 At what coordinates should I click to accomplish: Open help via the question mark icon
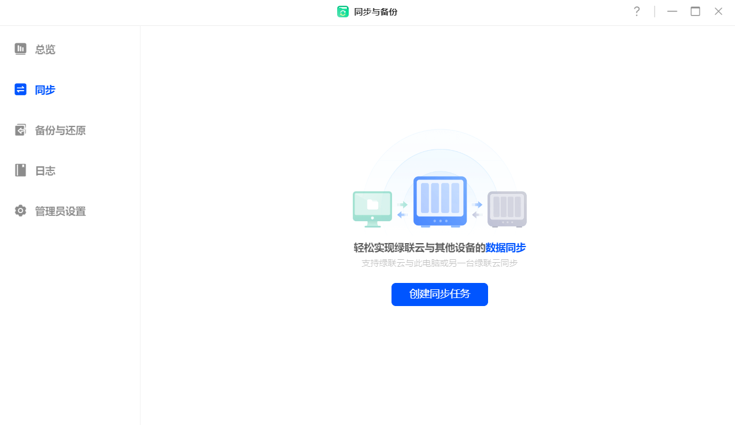pyautogui.click(x=637, y=12)
